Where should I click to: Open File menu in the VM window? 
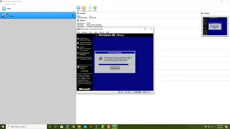(79, 32)
